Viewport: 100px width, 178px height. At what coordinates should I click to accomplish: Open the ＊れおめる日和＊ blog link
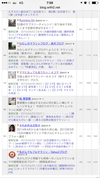[30, 125]
